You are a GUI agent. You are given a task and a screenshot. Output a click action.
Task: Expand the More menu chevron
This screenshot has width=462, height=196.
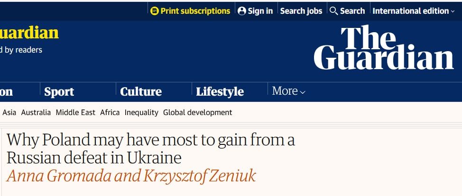[303, 92]
